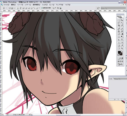
Task: Select the Eyedropper tool
Action: (122, 46)
